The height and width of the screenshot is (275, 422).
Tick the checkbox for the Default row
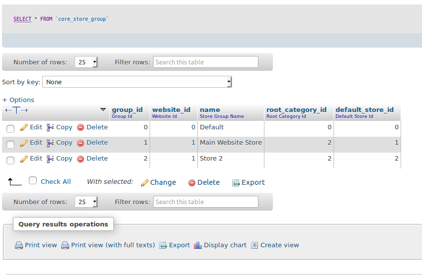click(10, 129)
